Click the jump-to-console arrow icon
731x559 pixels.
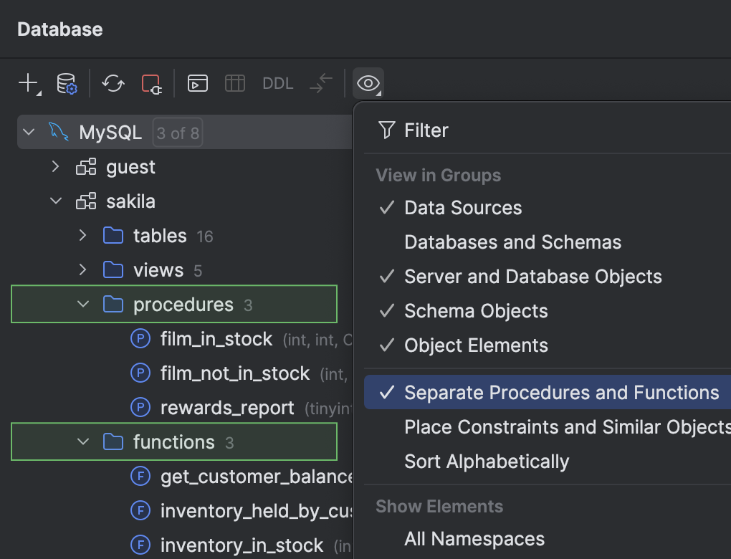320,83
